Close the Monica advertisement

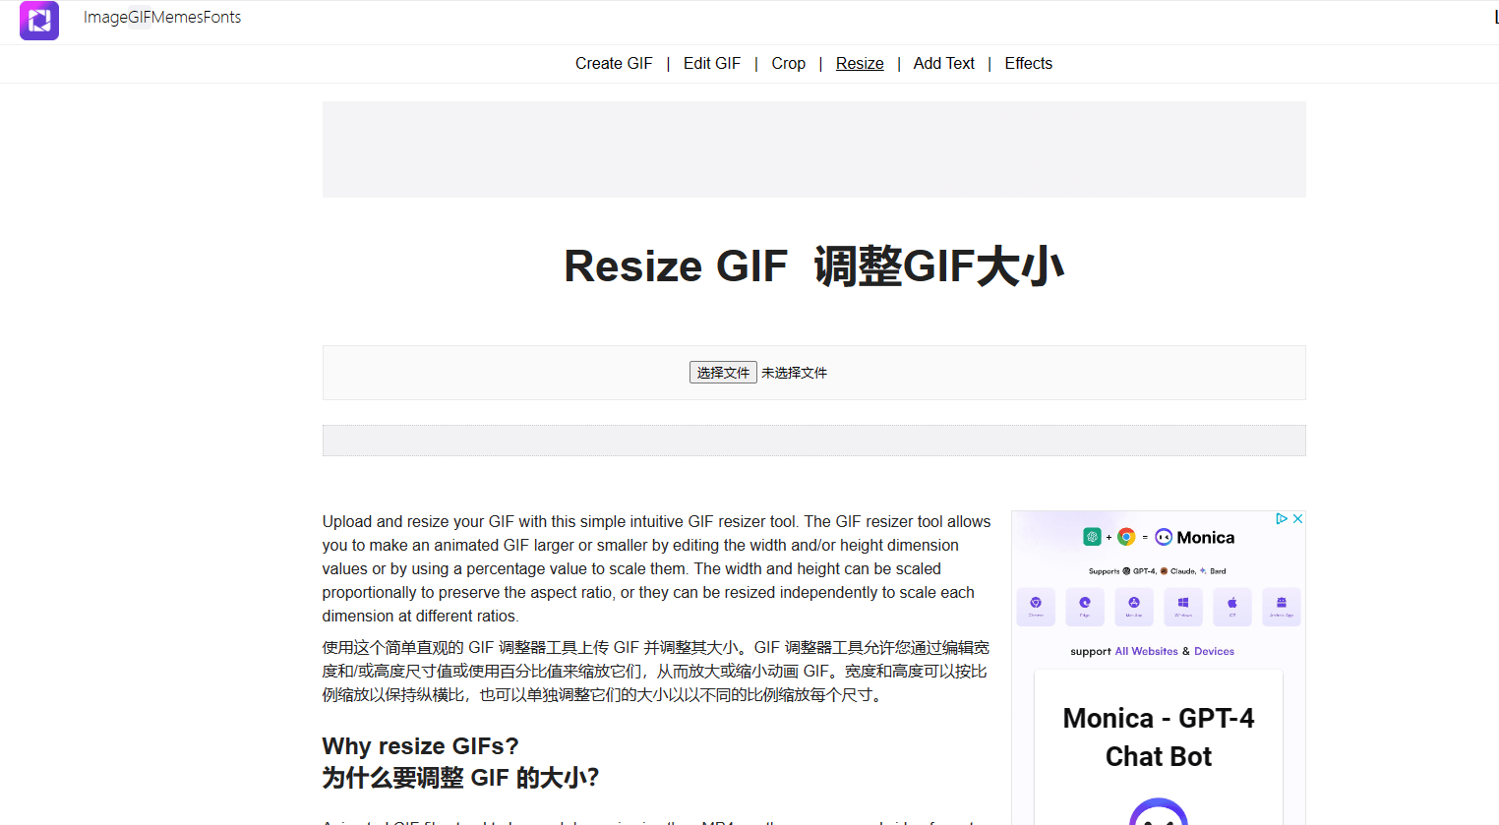(x=1297, y=519)
